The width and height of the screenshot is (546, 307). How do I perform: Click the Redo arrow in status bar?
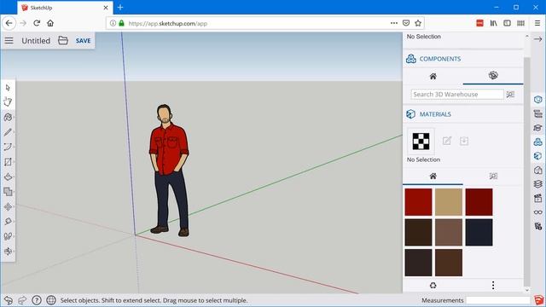22,300
